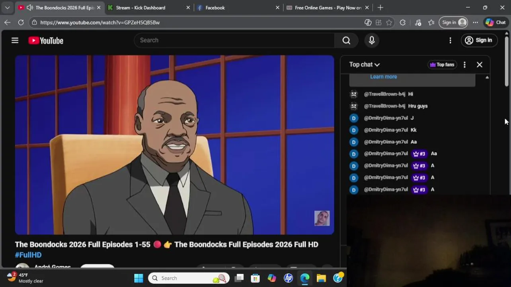Screen dimensions: 511x287
Task: Switch to the Free Online Games tab
Action: coord(328,8)
